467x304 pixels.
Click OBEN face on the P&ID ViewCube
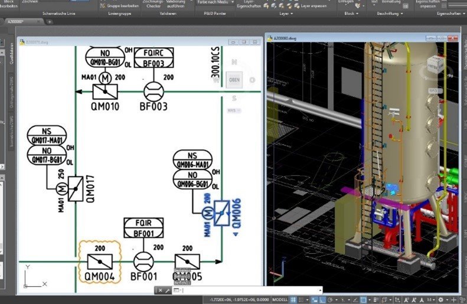(x=234, y=80)
